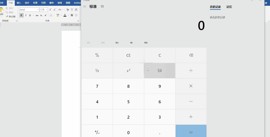
Task: Click the CE clear entry key
Action: [128, 55]
